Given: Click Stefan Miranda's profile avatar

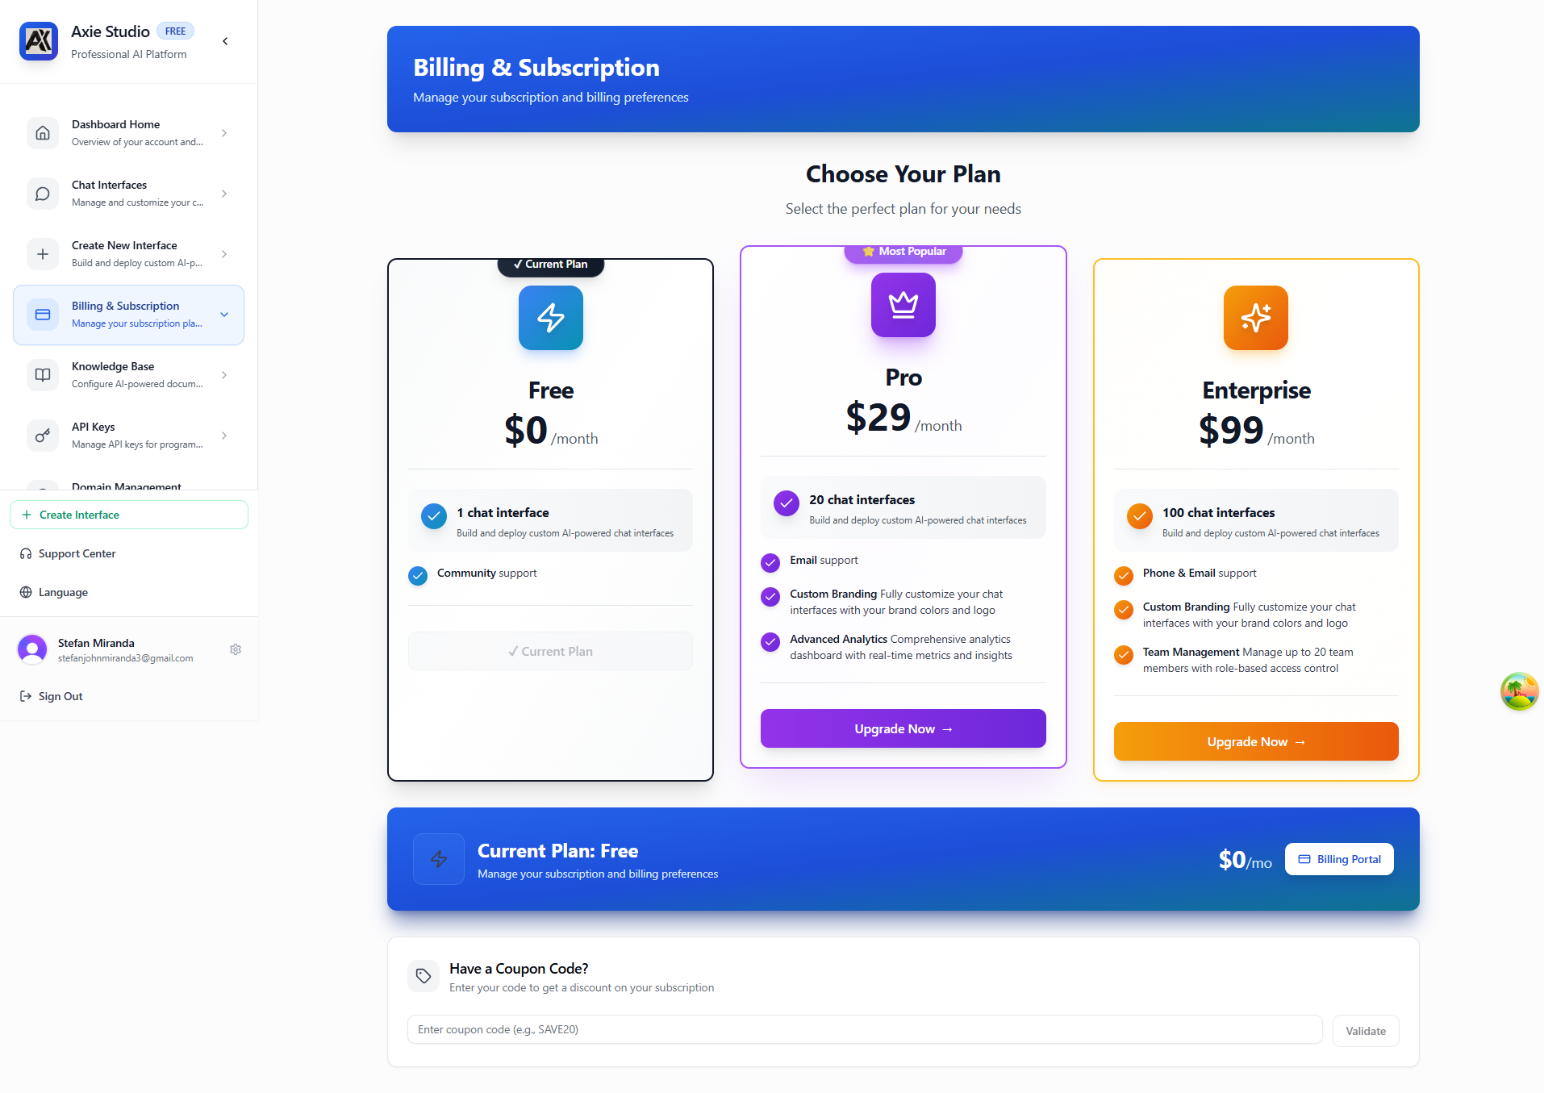Looking at the screenshot, I should (31, 649).
